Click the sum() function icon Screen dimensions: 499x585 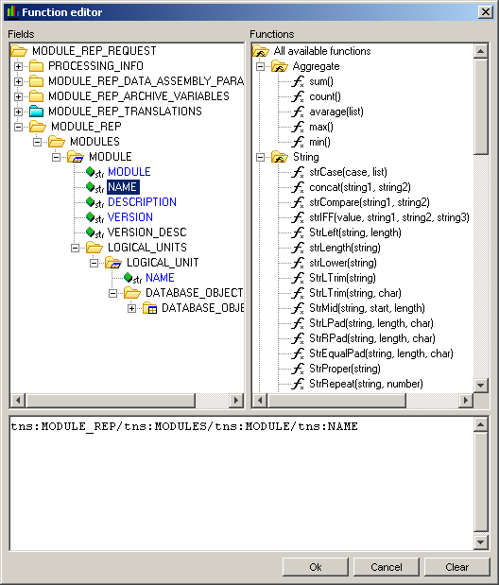tap(298, 81)
